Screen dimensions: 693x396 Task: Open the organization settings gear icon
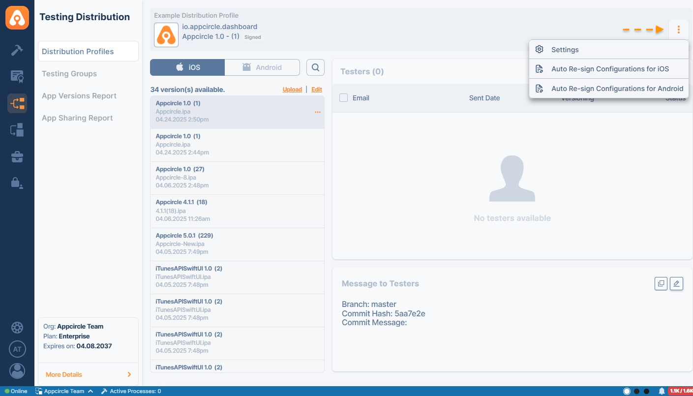[17, 327]
